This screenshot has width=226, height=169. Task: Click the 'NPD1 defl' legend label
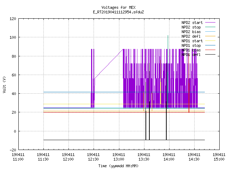pos(191,55)
